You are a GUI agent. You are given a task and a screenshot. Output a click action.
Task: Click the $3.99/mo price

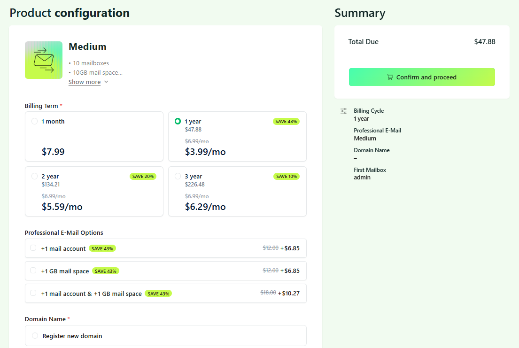(205, 152)
